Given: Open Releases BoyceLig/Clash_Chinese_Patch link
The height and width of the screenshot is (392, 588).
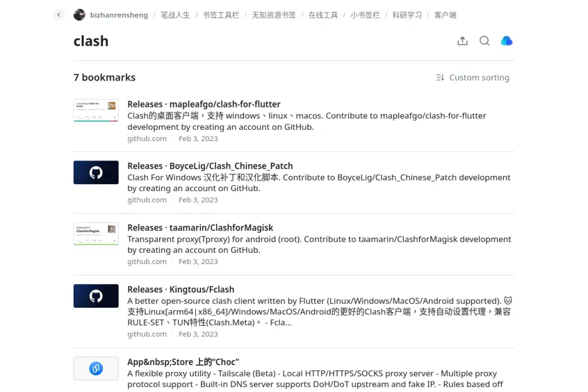Looking at the screenshot, I should 210,166.
